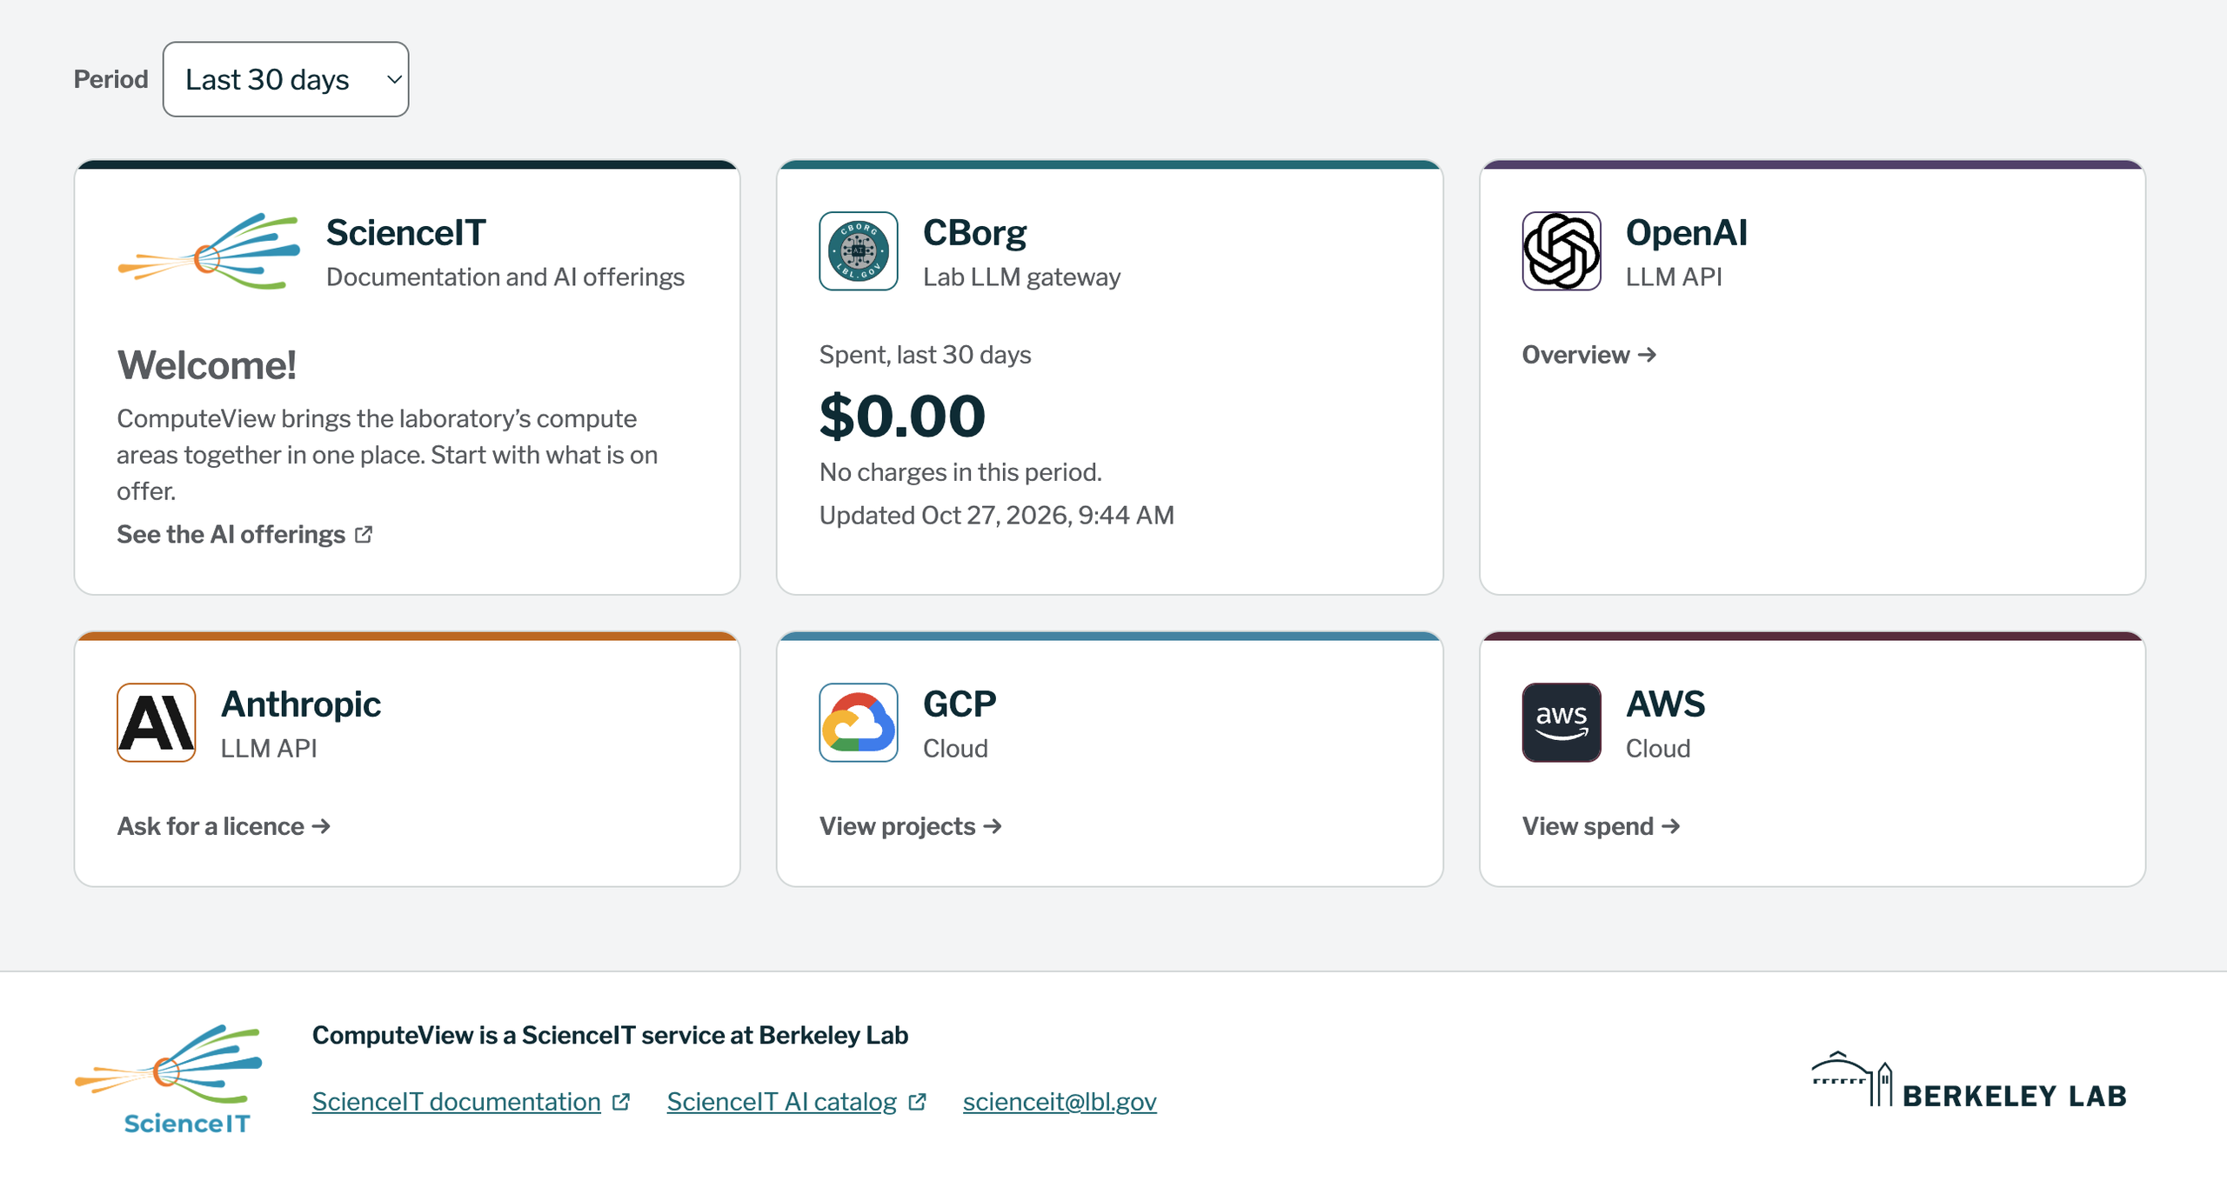Click the Documentation and AI offerings subtitle
Screen dimensions: 2227x1181
[505, 277]
